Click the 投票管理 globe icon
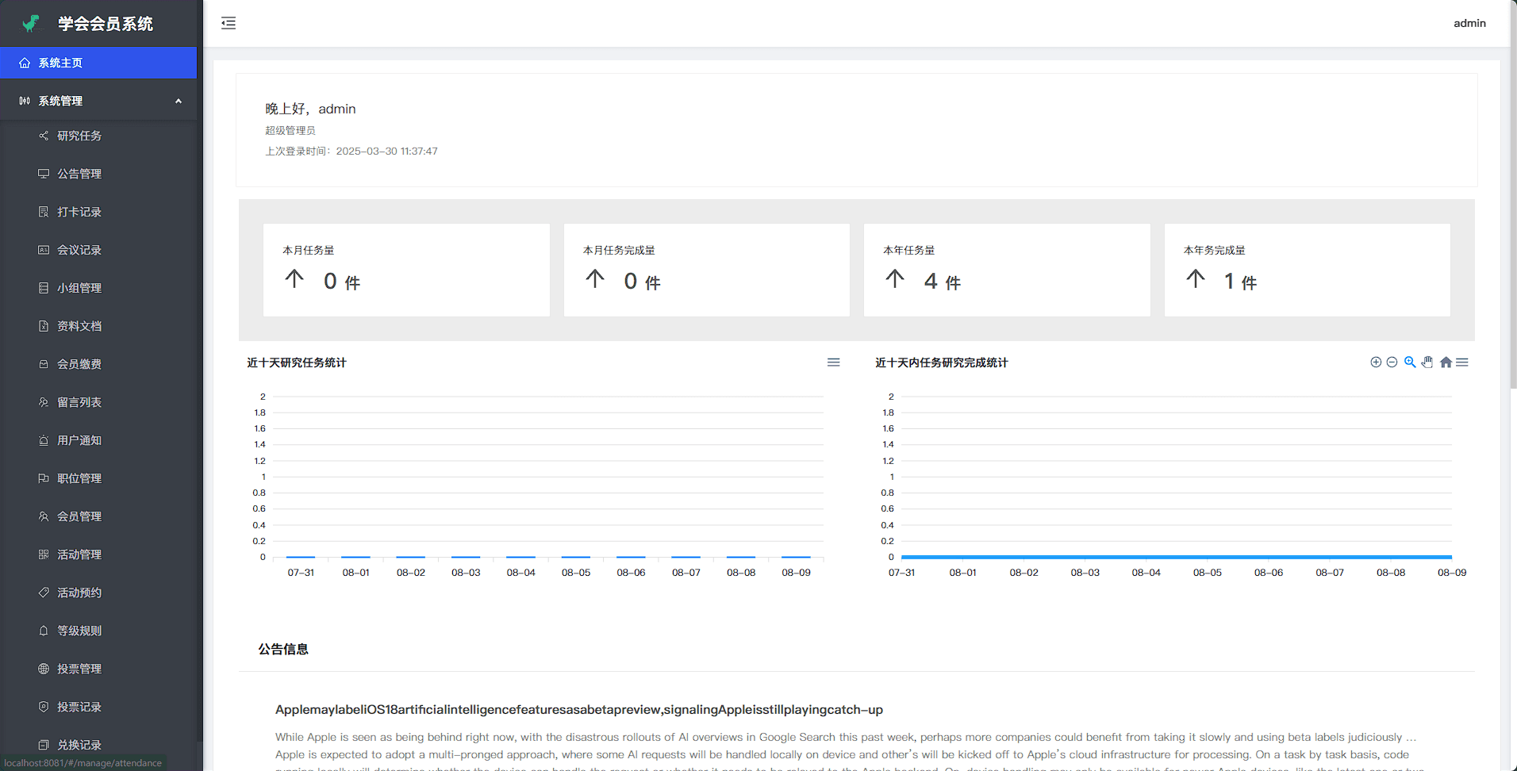1517x771 pixels. (x=44, y=669)
